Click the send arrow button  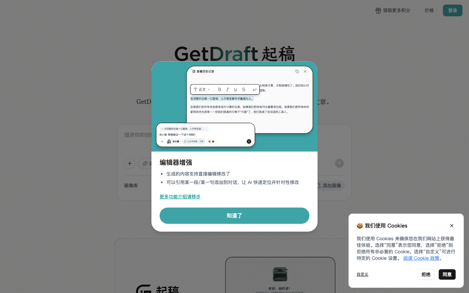[339, 163]
